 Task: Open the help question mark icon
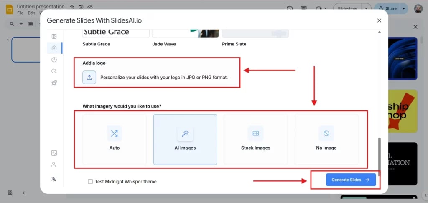54,60
